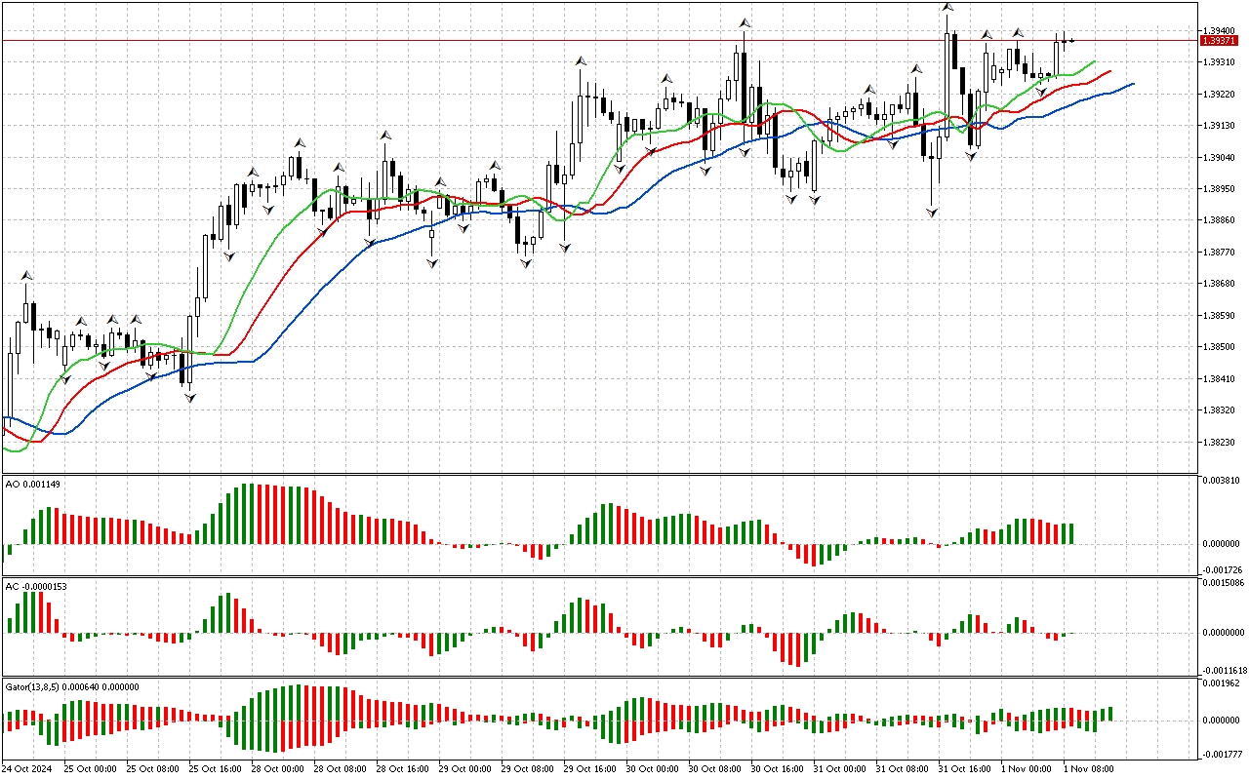The width and height of the screenshot is (1249, 780).
Task: Click the 1.38500 price axis label
Action: [x=1221, y=347]
